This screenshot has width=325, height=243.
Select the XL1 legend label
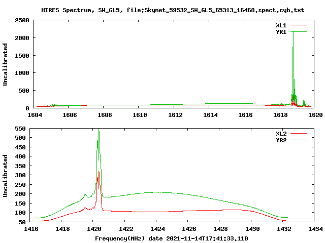pyautogui.click(x=281, y=25)
